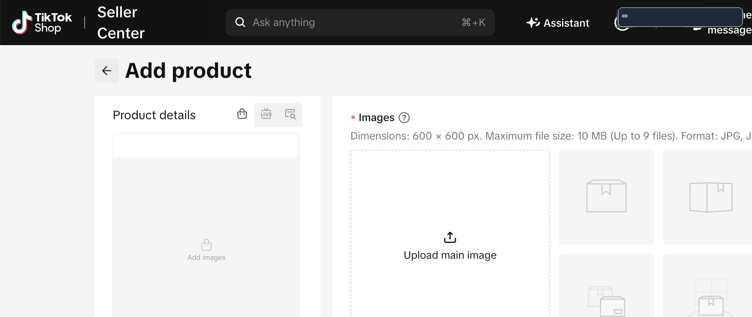Click the TikTok Shop logo
The height and width of the screenshot is (317, 752).
(x=42, y=23)
